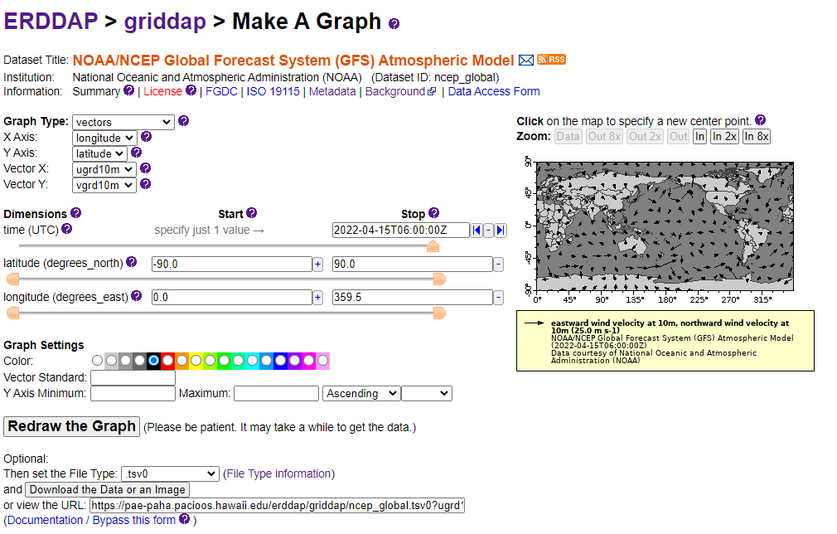The width and height of the screenshot is (837, 534).
Task: Click help icon next to Y Axis dropdown
Action: [x=136, y=153]
